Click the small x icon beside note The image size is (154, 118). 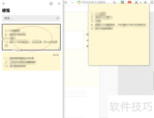[87, 40]
